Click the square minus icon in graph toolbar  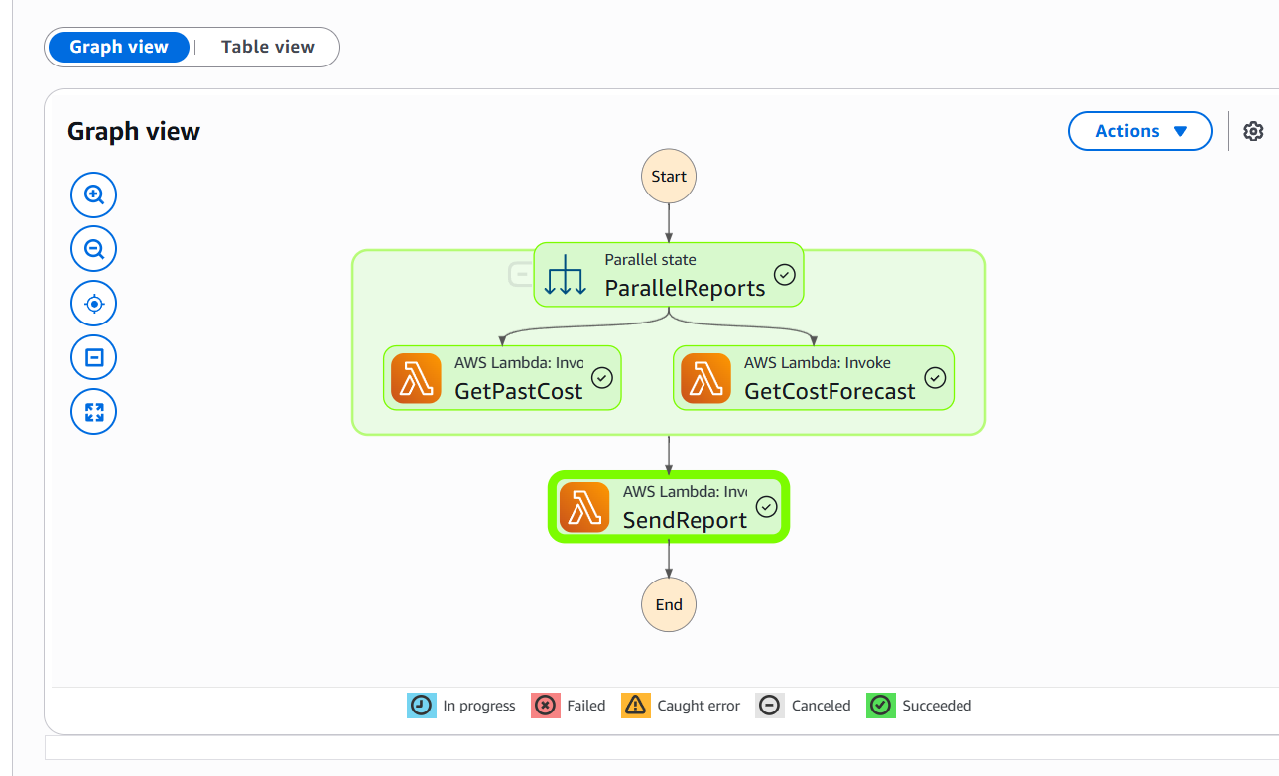click(94, 357)
